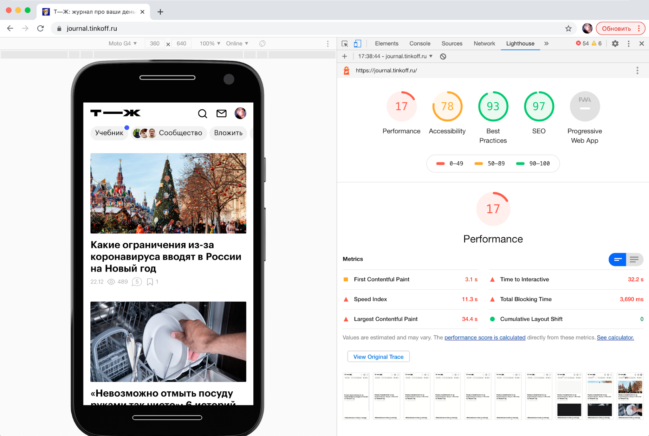Select the compact metrics view toggle
The image size is (649, 436).
click(617, 259)
